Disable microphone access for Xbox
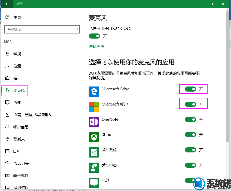 (191, 135)
